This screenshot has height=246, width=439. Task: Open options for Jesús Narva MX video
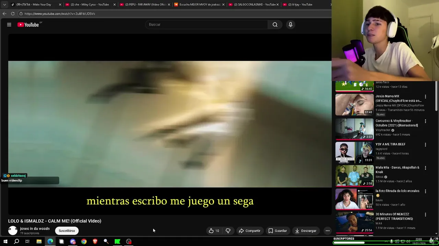tap(425, 97)
